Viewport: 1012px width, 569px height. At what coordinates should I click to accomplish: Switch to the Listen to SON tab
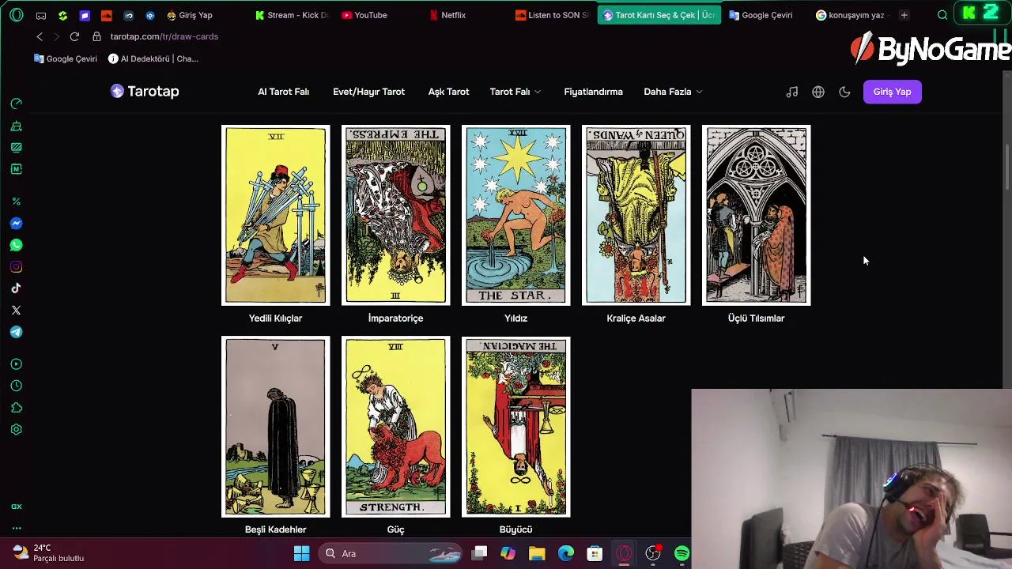(x=551, y=15)
